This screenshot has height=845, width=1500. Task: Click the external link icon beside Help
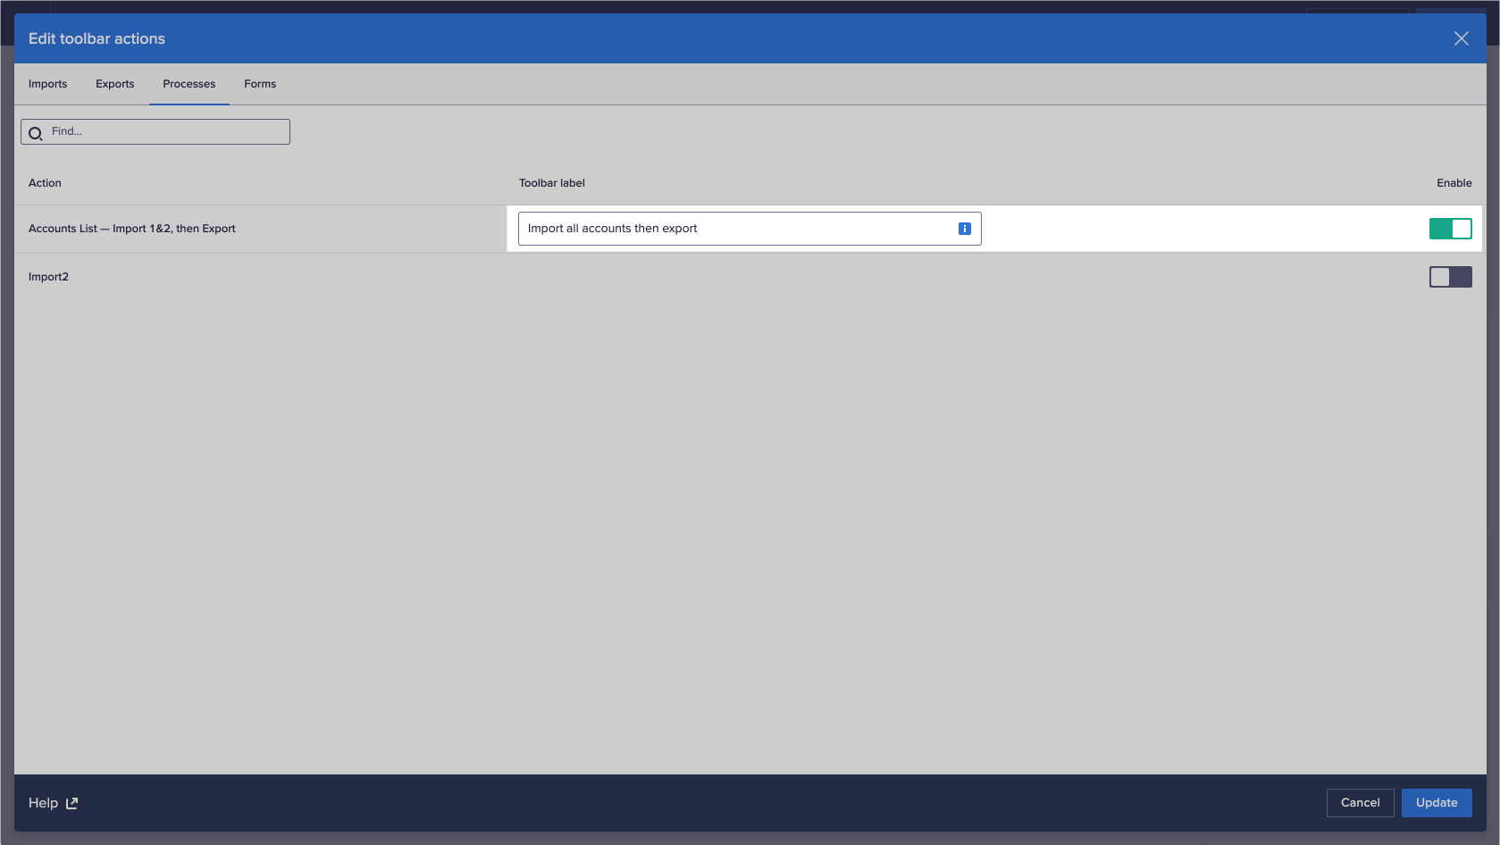point(71,803)
